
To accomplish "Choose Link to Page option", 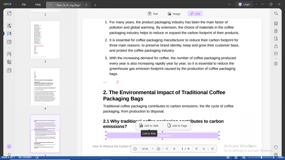I will tap(177, 126).
